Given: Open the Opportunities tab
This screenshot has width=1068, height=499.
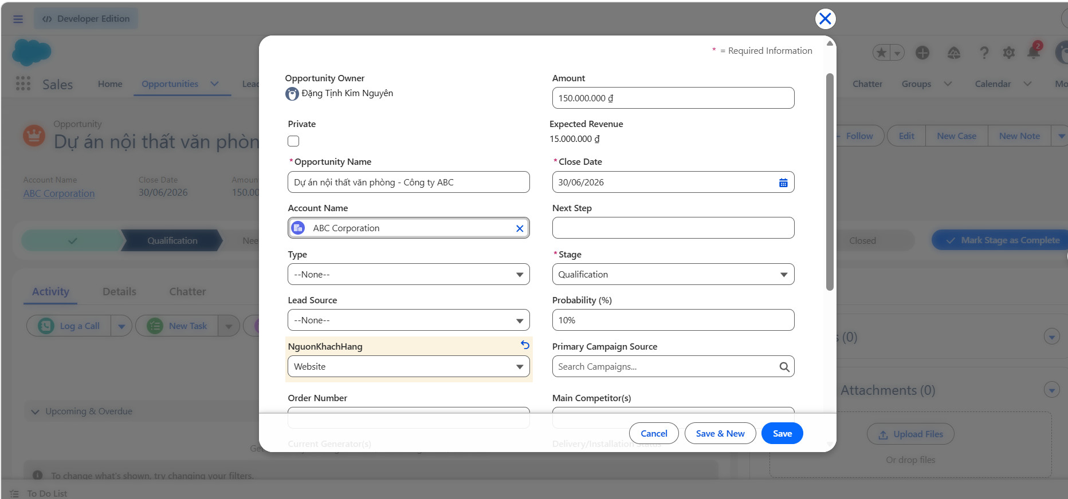Looking at the screenshot, I should 170,84.
